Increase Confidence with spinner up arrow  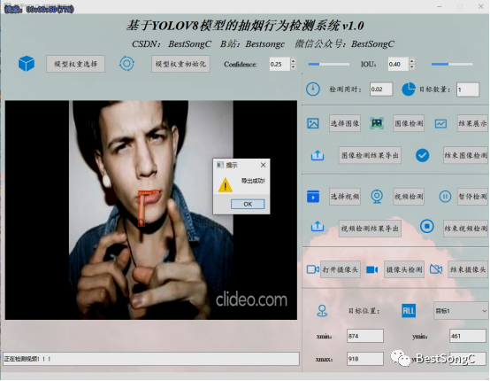point(293,61)
